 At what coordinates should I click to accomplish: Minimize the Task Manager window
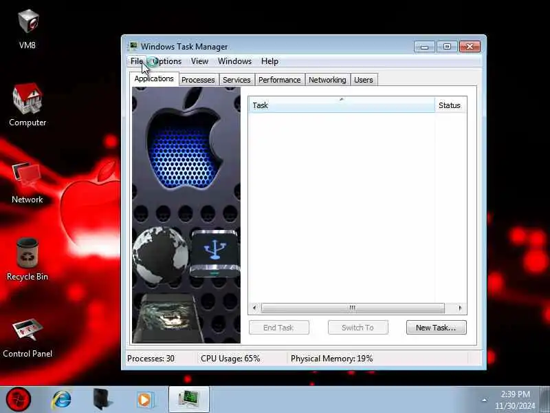[x=424, y=46]
